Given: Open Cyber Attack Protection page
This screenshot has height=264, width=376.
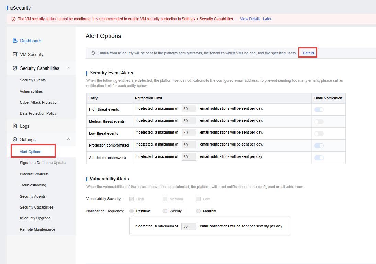Looking at the screenshot, I should click(x=39, y=102).
